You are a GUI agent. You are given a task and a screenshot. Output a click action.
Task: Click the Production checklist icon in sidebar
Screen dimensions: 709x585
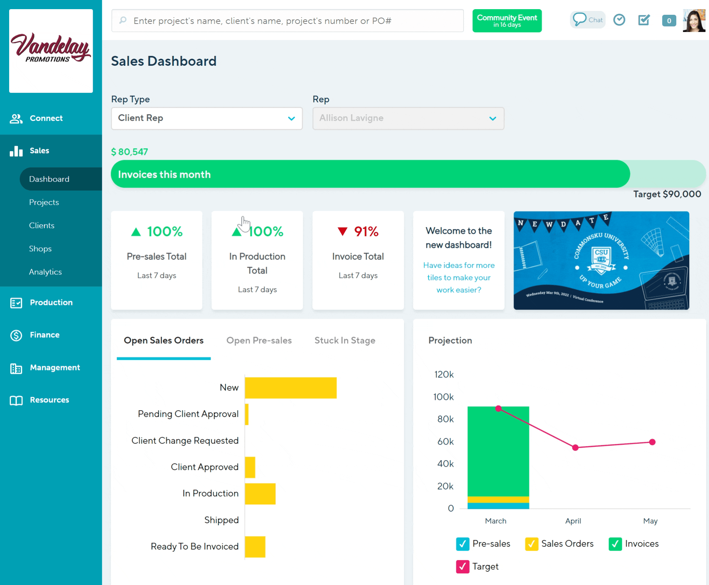[x=16, y=303]
